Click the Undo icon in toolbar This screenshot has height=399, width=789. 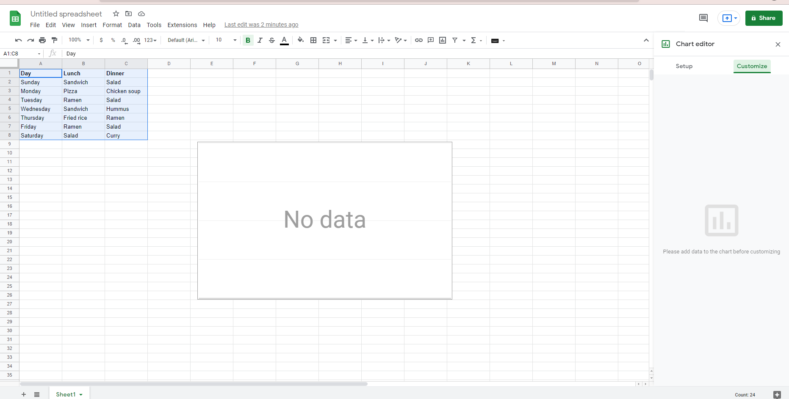pos(18,40)
